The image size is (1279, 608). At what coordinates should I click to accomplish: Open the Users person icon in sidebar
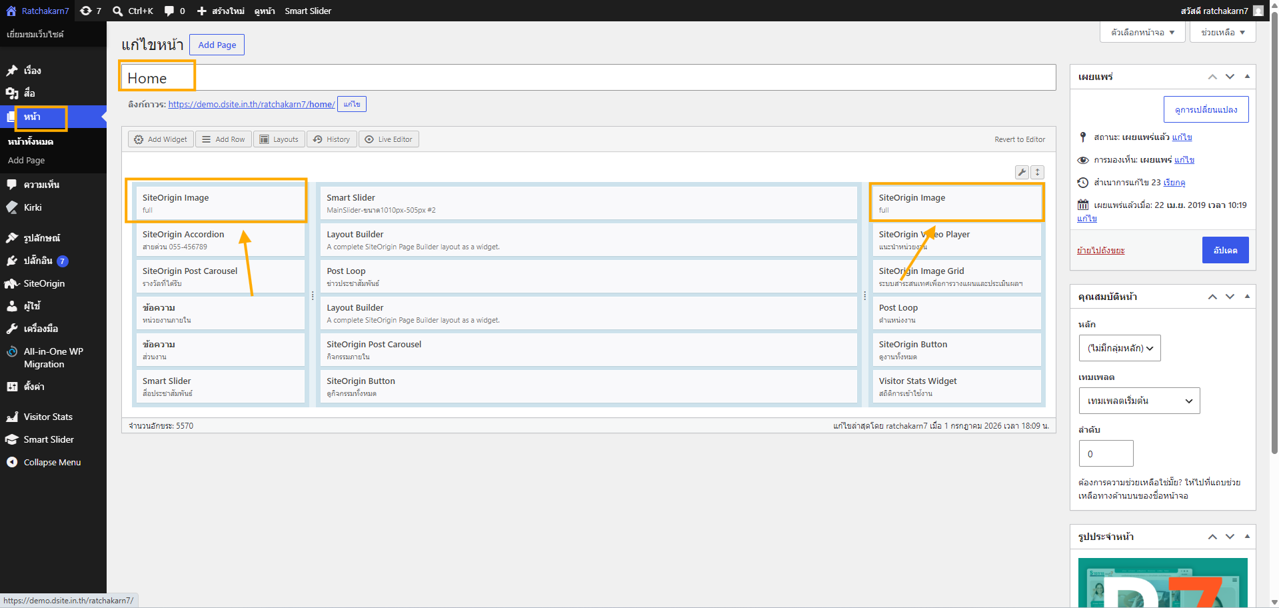pyautogui.click(x=12, y=306)
